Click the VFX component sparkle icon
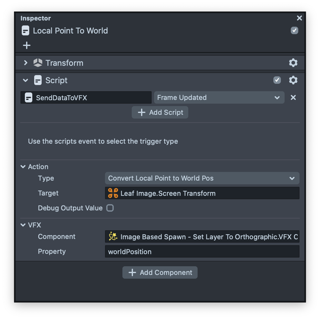Image resolution: width=320 pixels, height=319 pixels. click(x=113, y=237)
